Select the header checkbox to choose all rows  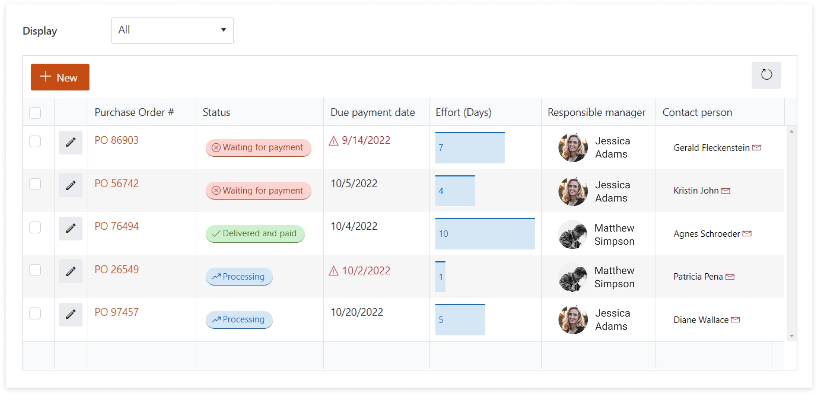35,113
